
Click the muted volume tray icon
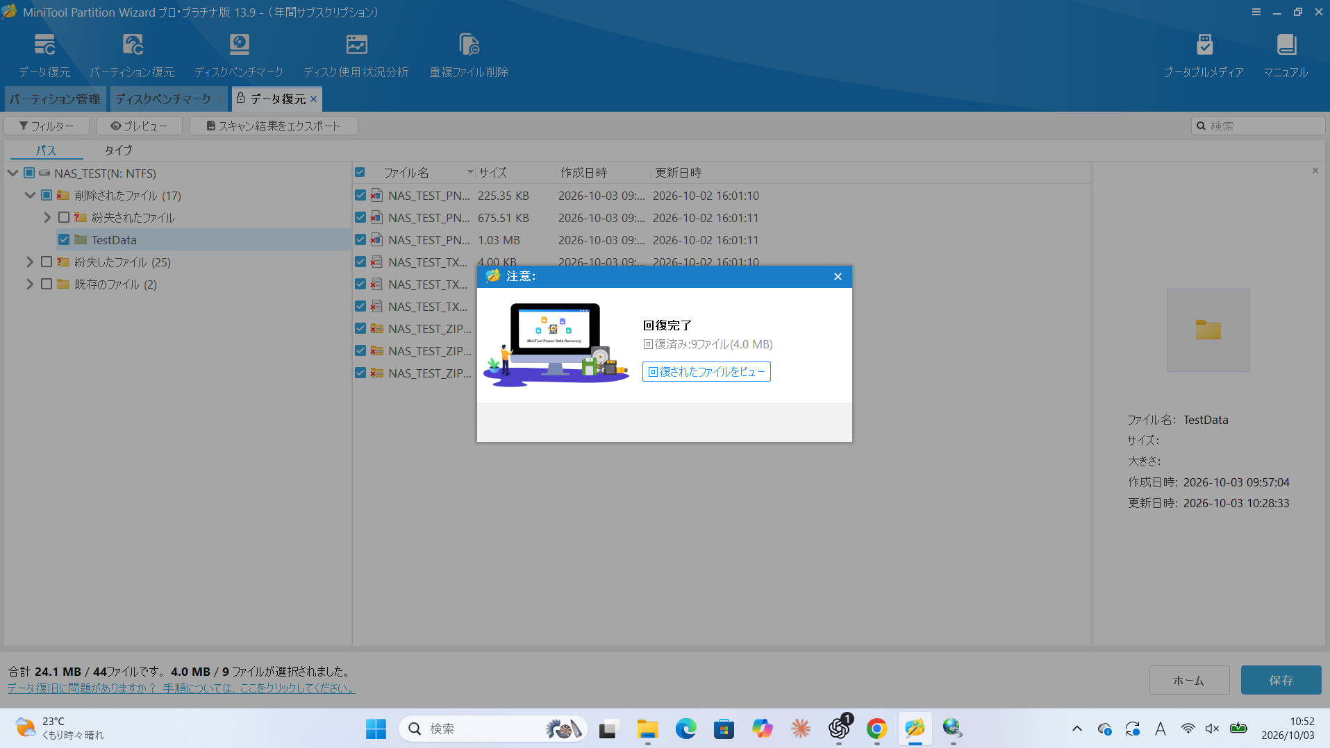(1212, 729)
